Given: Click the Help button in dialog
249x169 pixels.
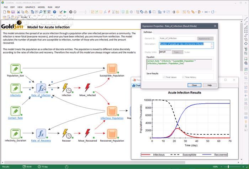Looking at the screenshot, I should [x=210, y=85].
